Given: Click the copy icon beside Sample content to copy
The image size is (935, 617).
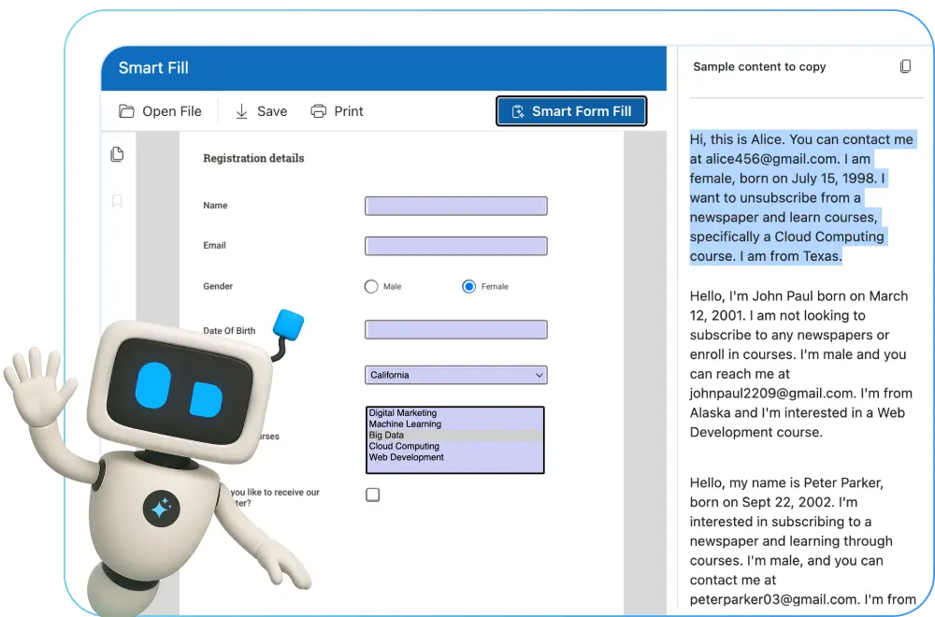Looking at the screenshot, I should 904,65.
